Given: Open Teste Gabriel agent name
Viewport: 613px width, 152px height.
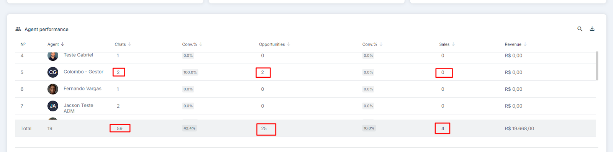Looking at the screenshot, I should [78, 55].
